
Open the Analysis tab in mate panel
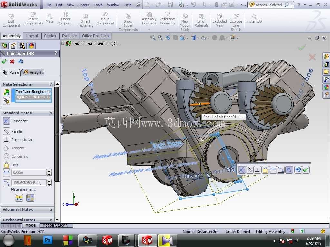pyautogui.click(x=33, y=73)
